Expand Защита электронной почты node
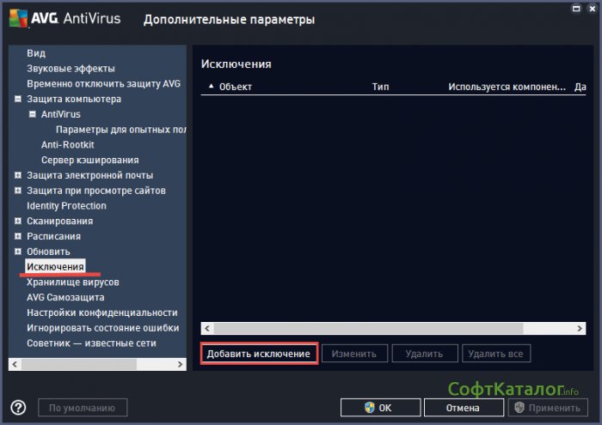602x425 pixels. (x=19, y=175)
